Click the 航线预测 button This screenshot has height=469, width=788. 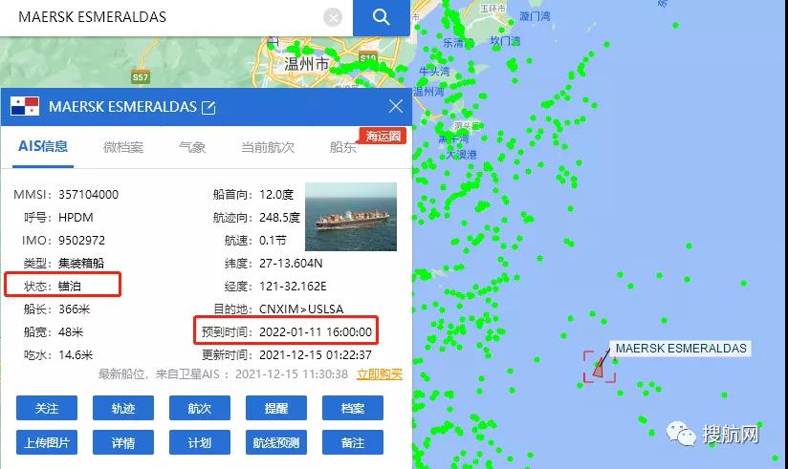276,442
